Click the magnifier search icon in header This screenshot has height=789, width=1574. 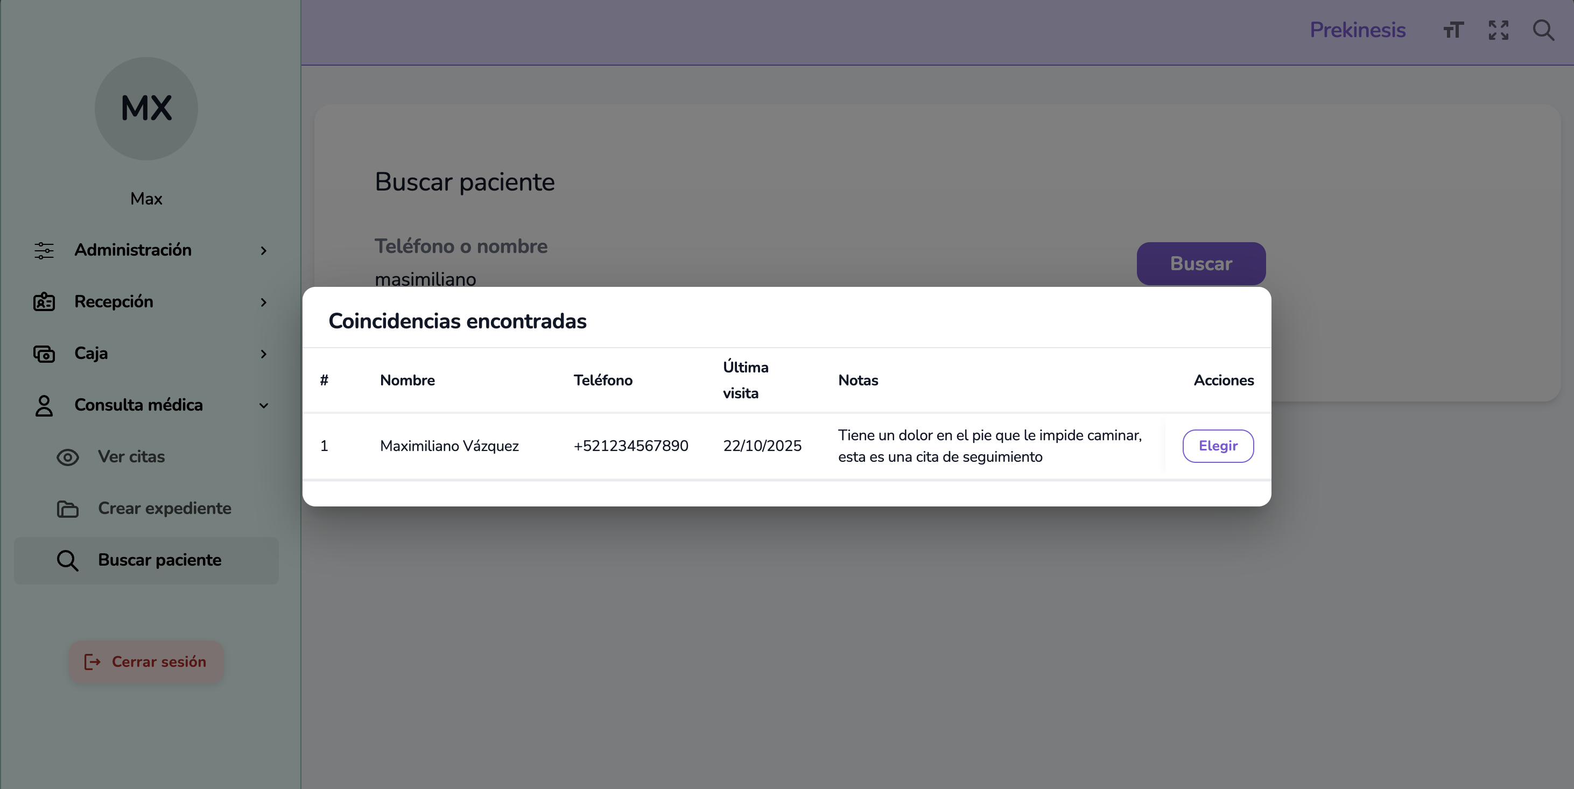pyautogui.click(x=1543, y=30)
